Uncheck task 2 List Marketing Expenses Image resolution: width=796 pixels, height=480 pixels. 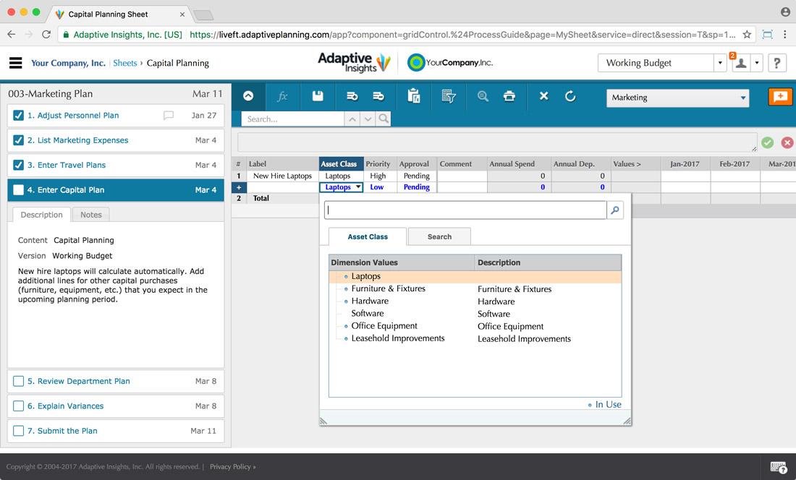point(18,140)
